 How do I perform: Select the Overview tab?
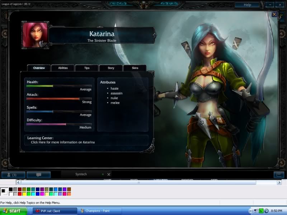[39, 68]
